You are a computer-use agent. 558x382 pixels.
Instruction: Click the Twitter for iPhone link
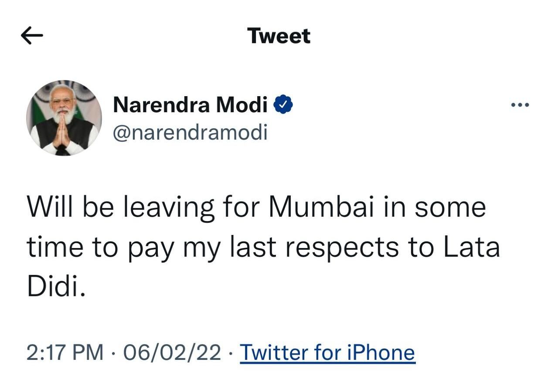pos(327,352)
